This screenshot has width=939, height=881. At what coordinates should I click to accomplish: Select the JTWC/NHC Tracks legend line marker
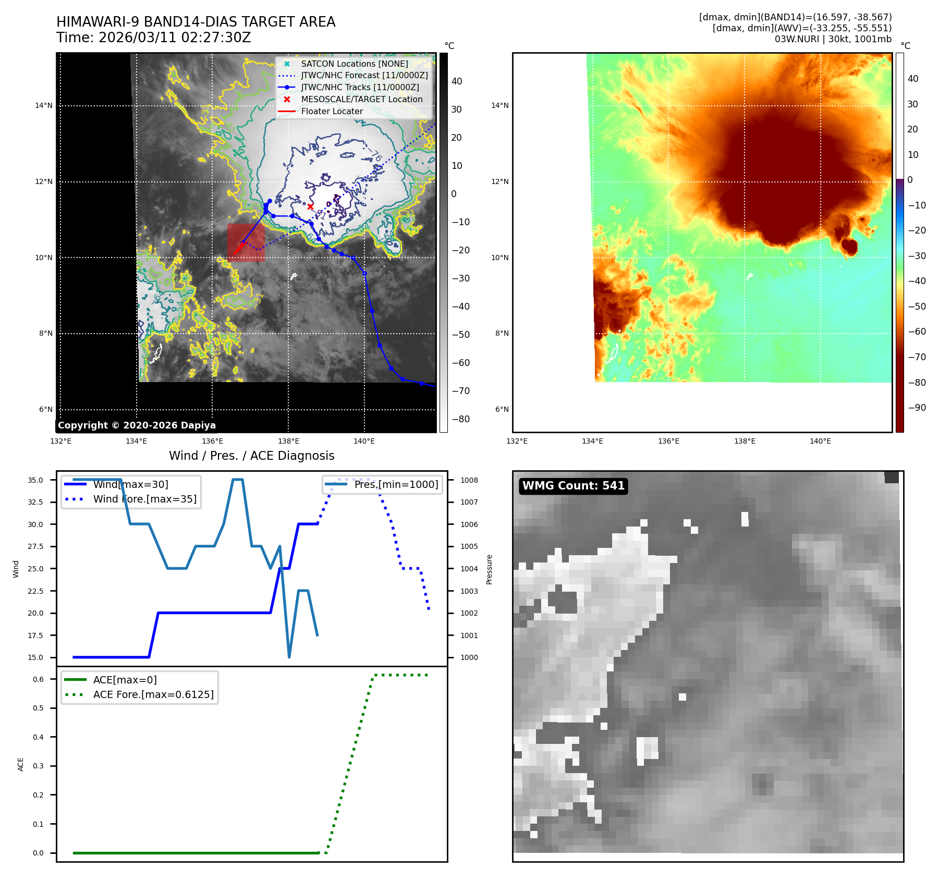click(x=287, y=88)
